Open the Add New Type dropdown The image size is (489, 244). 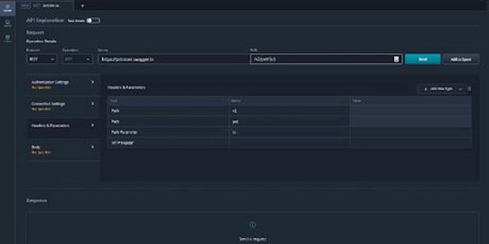click(x=442, y=89)
